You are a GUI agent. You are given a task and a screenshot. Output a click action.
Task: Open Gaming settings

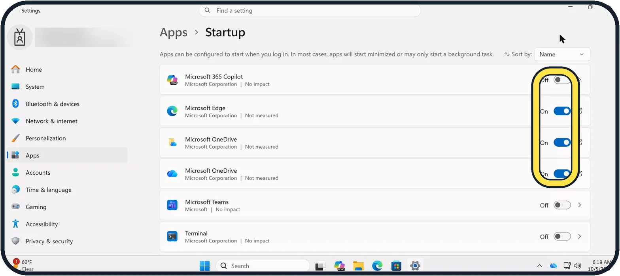point(67,207)
